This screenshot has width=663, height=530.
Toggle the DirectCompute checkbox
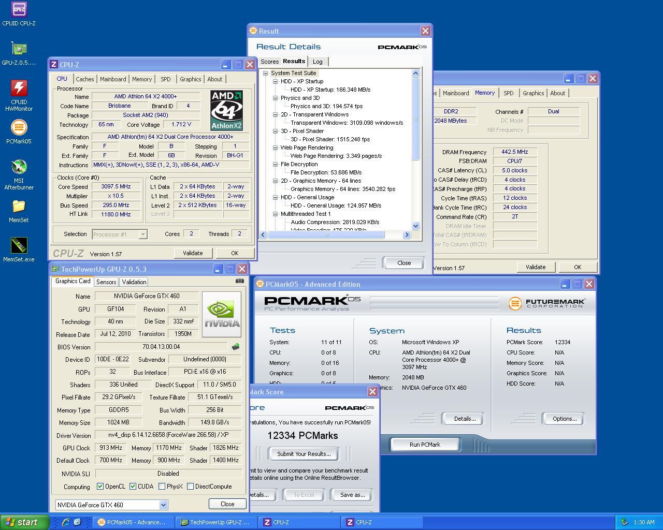191,487
